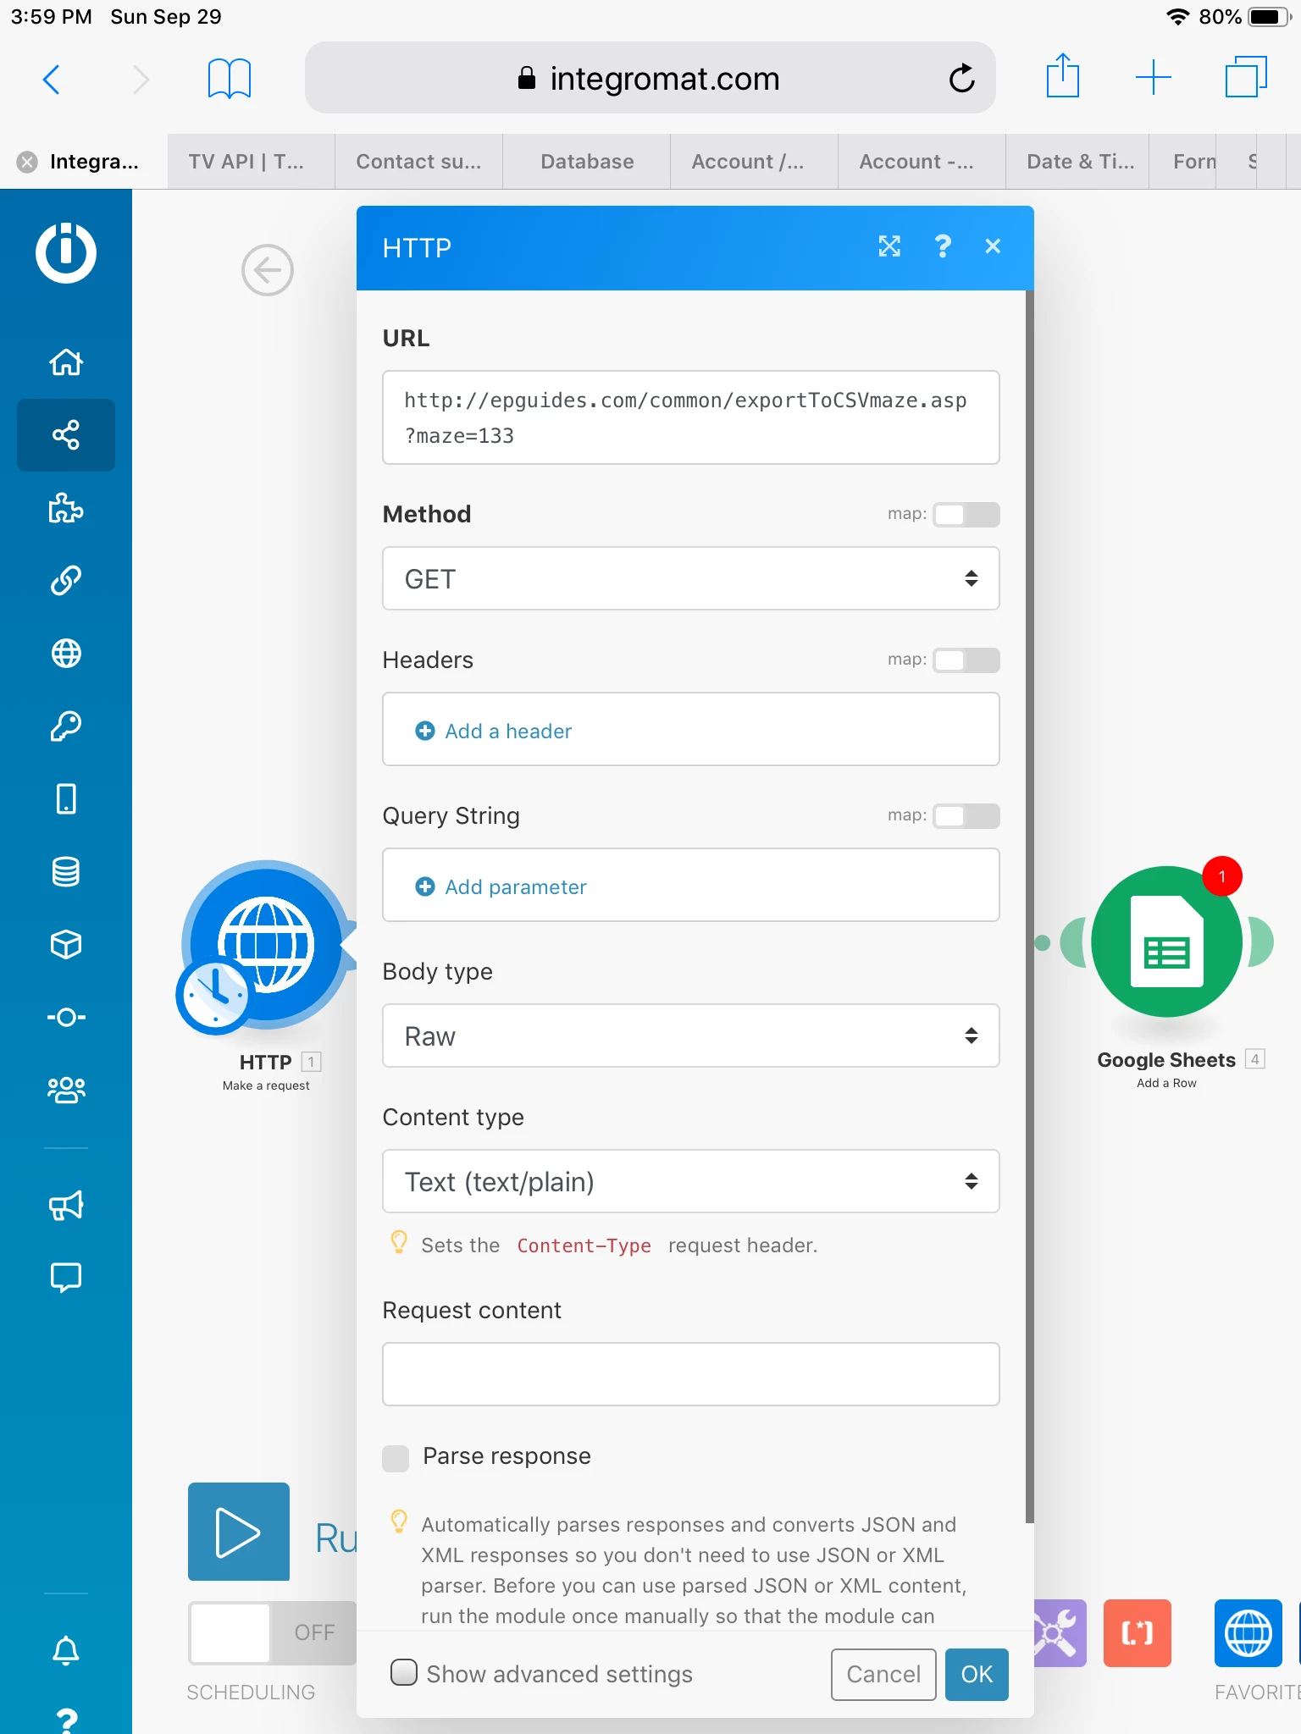Image resolution: width=1301 pixels, height=1734 pixels.
Task: Go back with circled arrow icon
Action: point(268,271)
